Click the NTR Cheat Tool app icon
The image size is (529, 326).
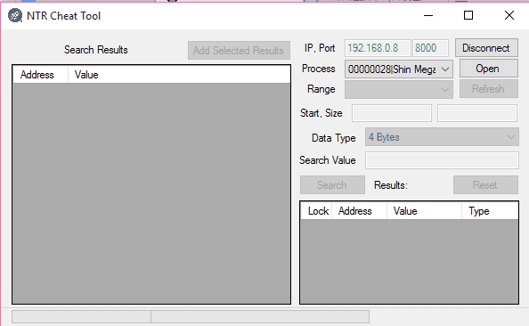coord(15,15)
